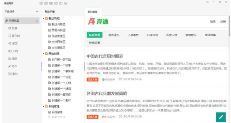Open the hamburger menu icon near window controls
Viewport: 231px width, 123px height.
[x=208, y=2]
